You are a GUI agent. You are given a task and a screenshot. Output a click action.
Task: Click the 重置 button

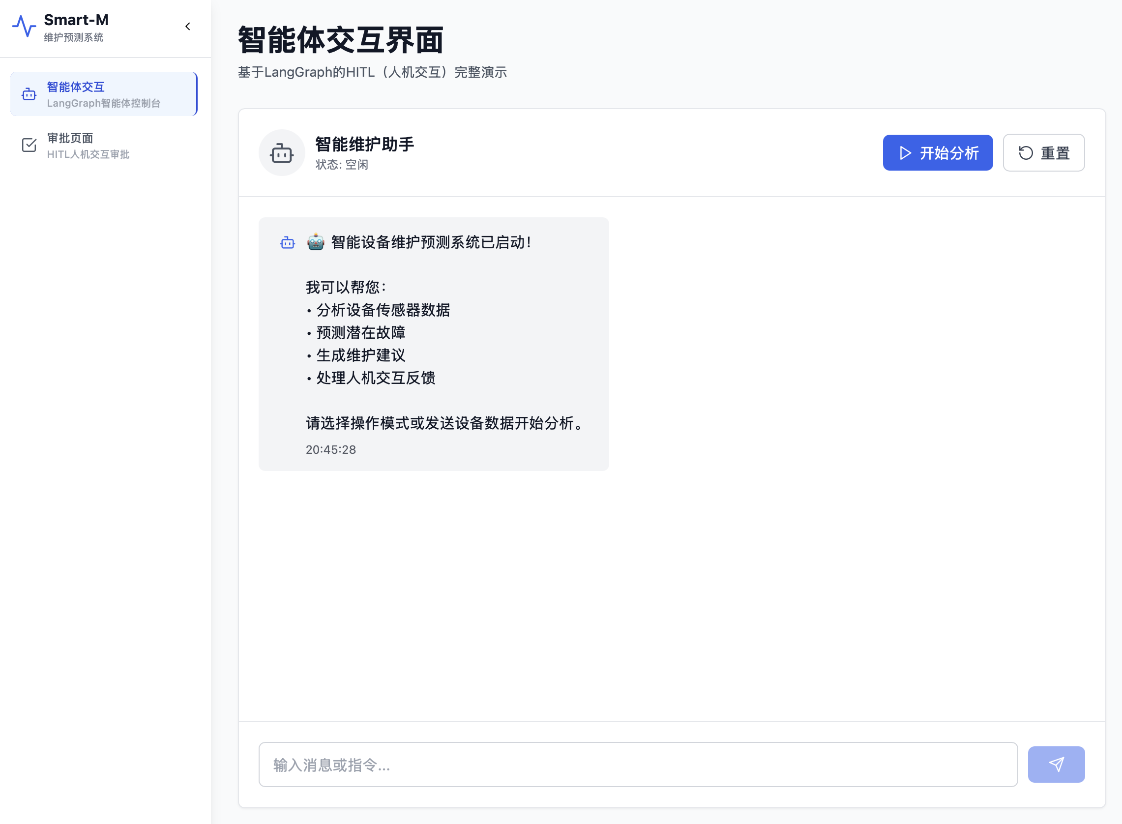tap(1044, 152)
